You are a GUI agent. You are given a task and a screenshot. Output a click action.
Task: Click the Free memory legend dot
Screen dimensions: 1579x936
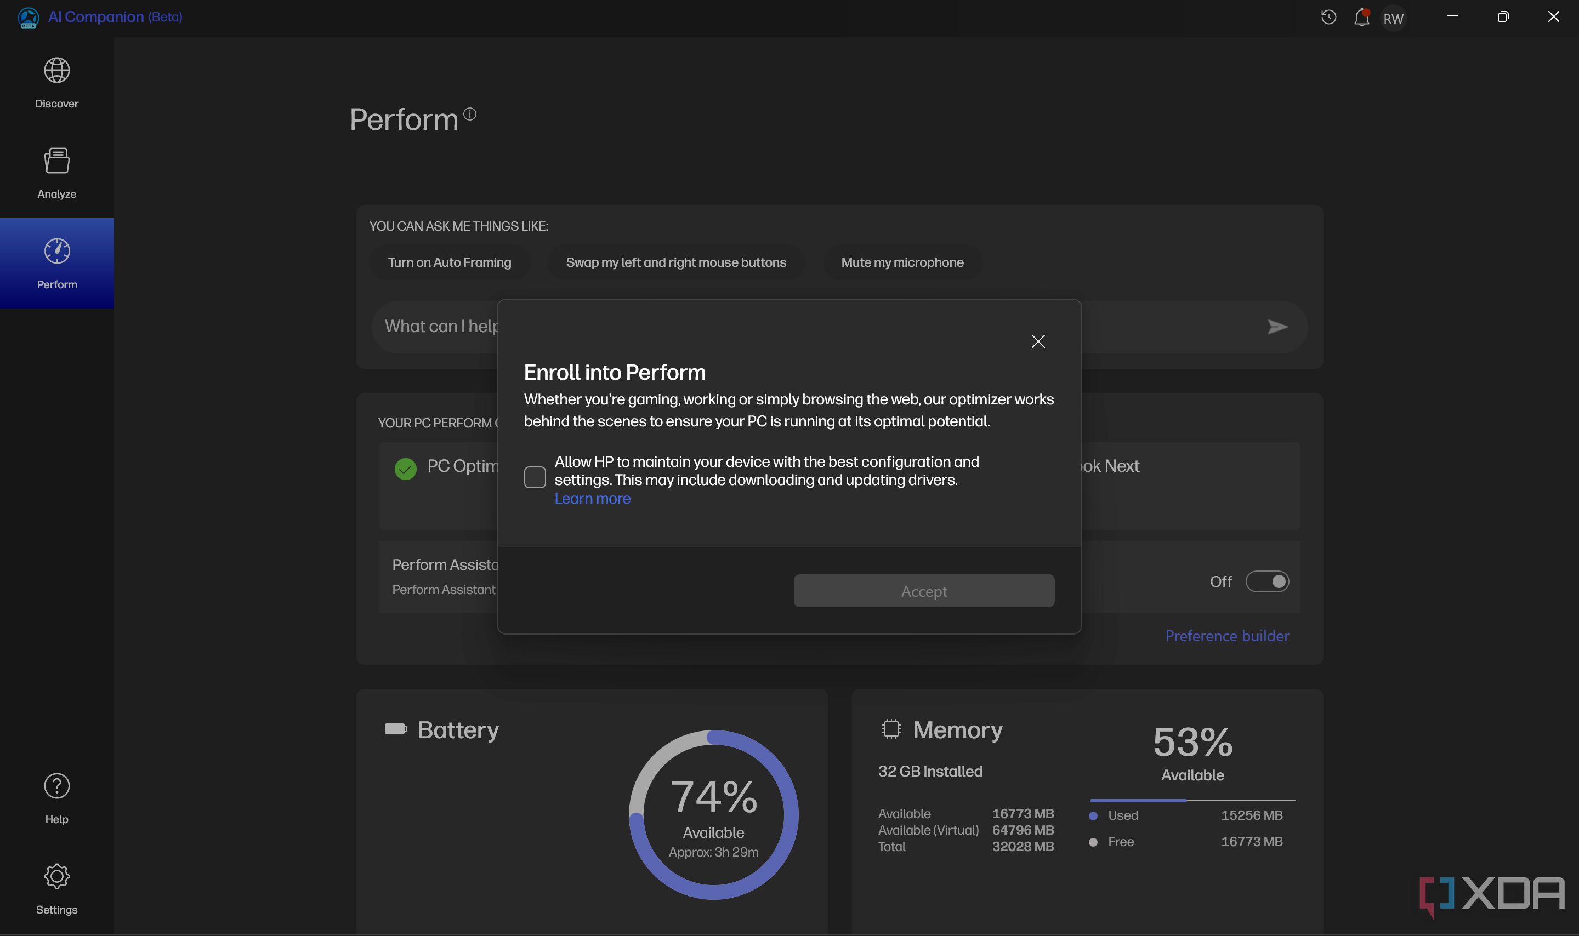[x=1093, y=842]
